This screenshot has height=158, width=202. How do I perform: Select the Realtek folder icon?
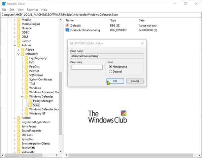click(x=19, y=118)
